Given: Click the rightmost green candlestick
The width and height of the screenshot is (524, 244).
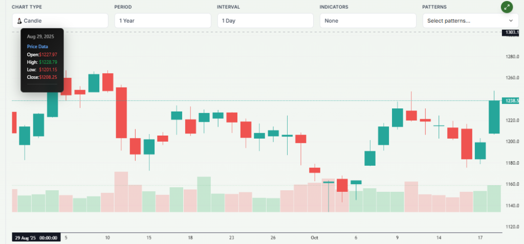Looking at the screenshot, I should point(494,117).
